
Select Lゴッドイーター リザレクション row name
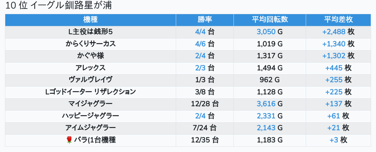[90, 92]
